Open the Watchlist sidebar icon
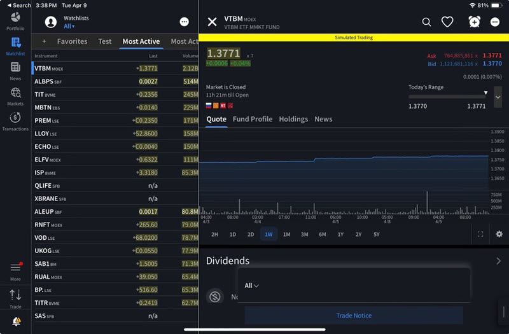Viewport: 509px width, 334px height. click(15, 46)
